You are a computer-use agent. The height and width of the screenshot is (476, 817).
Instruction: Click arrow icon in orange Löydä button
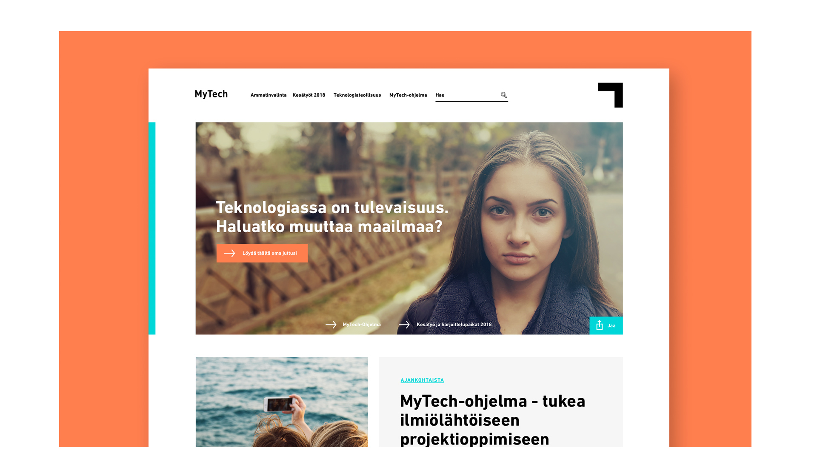[230, 253]
